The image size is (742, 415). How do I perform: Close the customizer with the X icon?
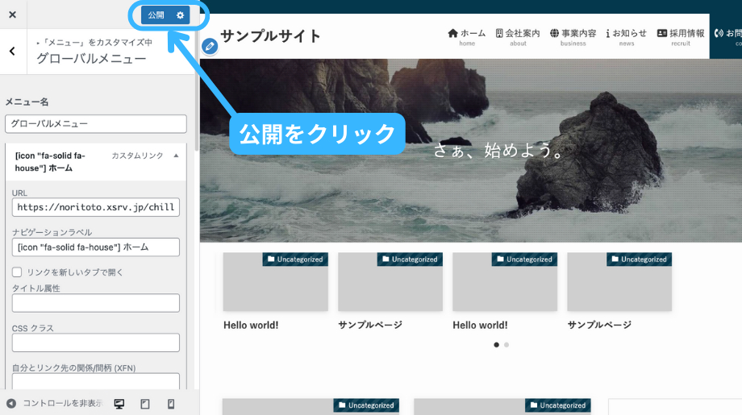tap(12, 15)
